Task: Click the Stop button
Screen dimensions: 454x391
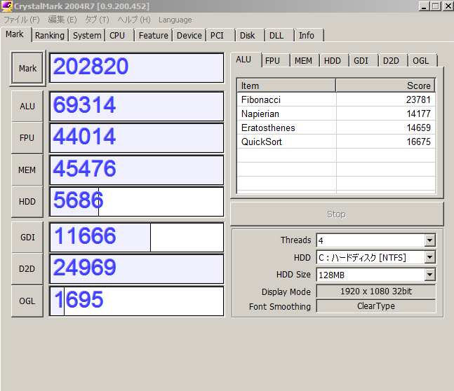Action: [x=337, y=214]
